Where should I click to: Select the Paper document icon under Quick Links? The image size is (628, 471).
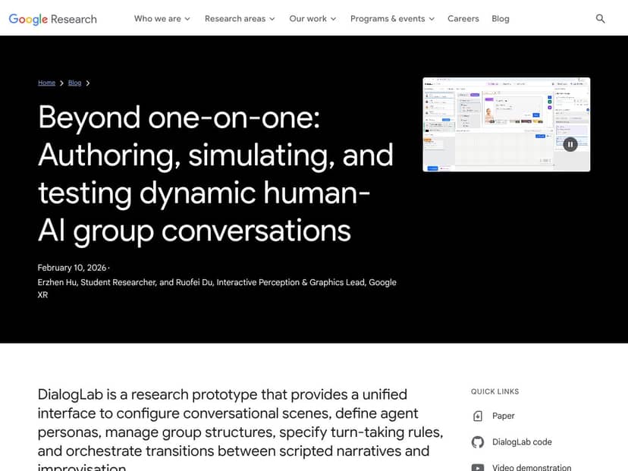click(x=478, y=416)
